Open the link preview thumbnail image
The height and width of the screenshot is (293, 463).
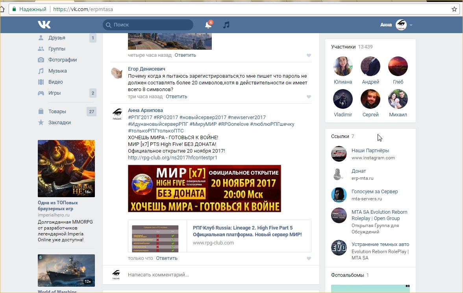pos(155,239)
